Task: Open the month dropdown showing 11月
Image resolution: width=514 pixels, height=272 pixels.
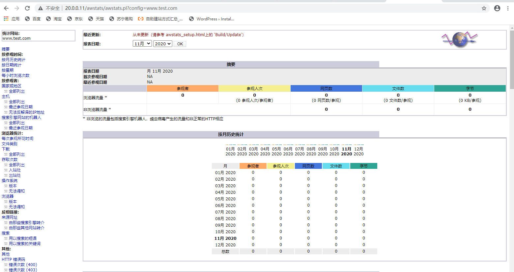Action: tap(142, 44)
